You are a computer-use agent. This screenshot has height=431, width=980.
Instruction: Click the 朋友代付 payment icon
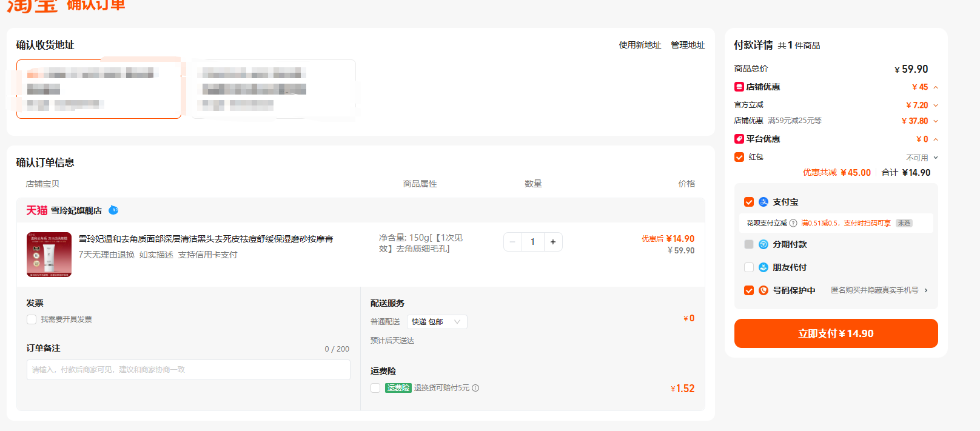pos(764,267)
